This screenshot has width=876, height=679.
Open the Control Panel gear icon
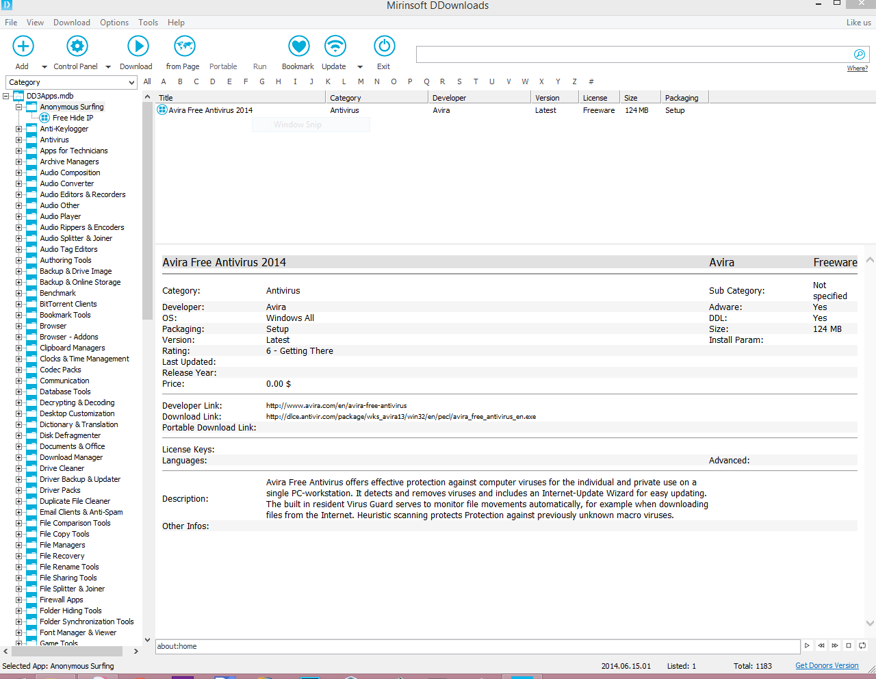[x=77, y=46]
